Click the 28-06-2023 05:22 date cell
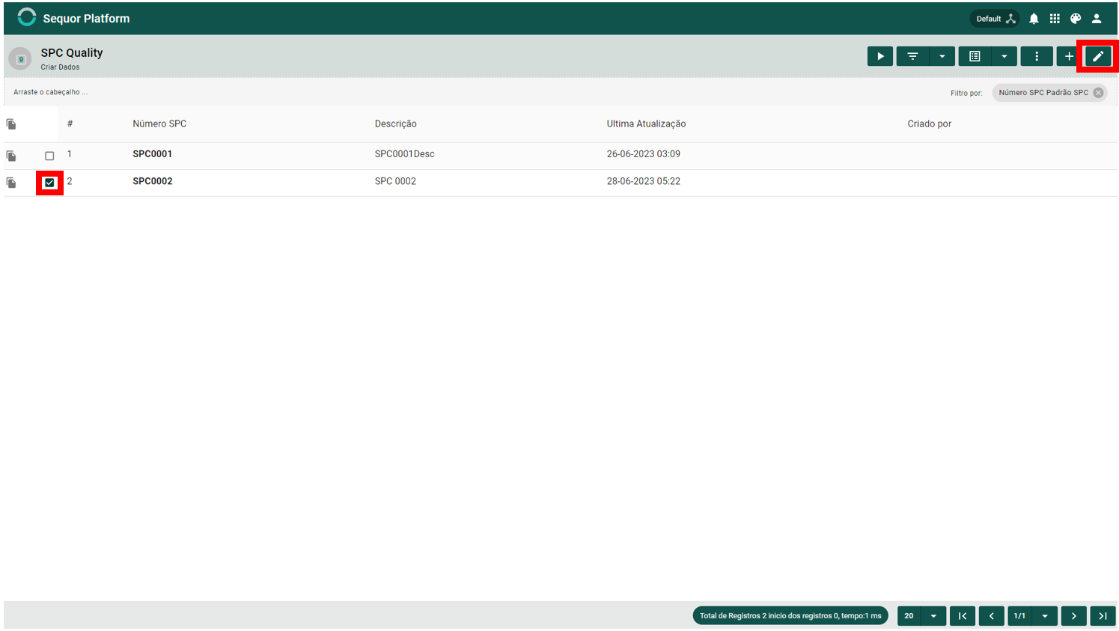 [643, 181]
